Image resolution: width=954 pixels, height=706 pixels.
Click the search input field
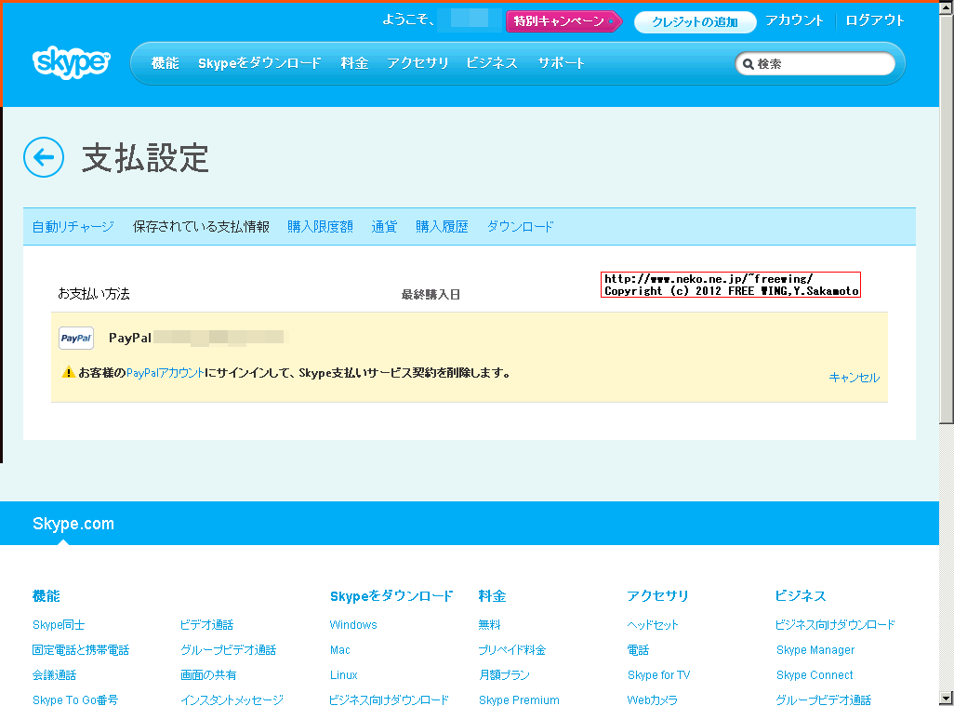(x=823, y=64)
